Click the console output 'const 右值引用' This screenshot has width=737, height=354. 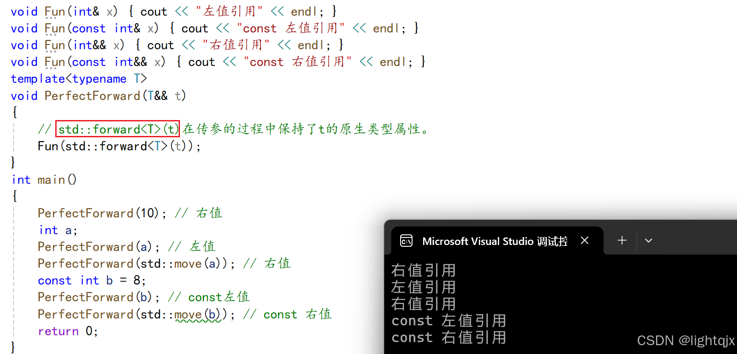(449, 338)
